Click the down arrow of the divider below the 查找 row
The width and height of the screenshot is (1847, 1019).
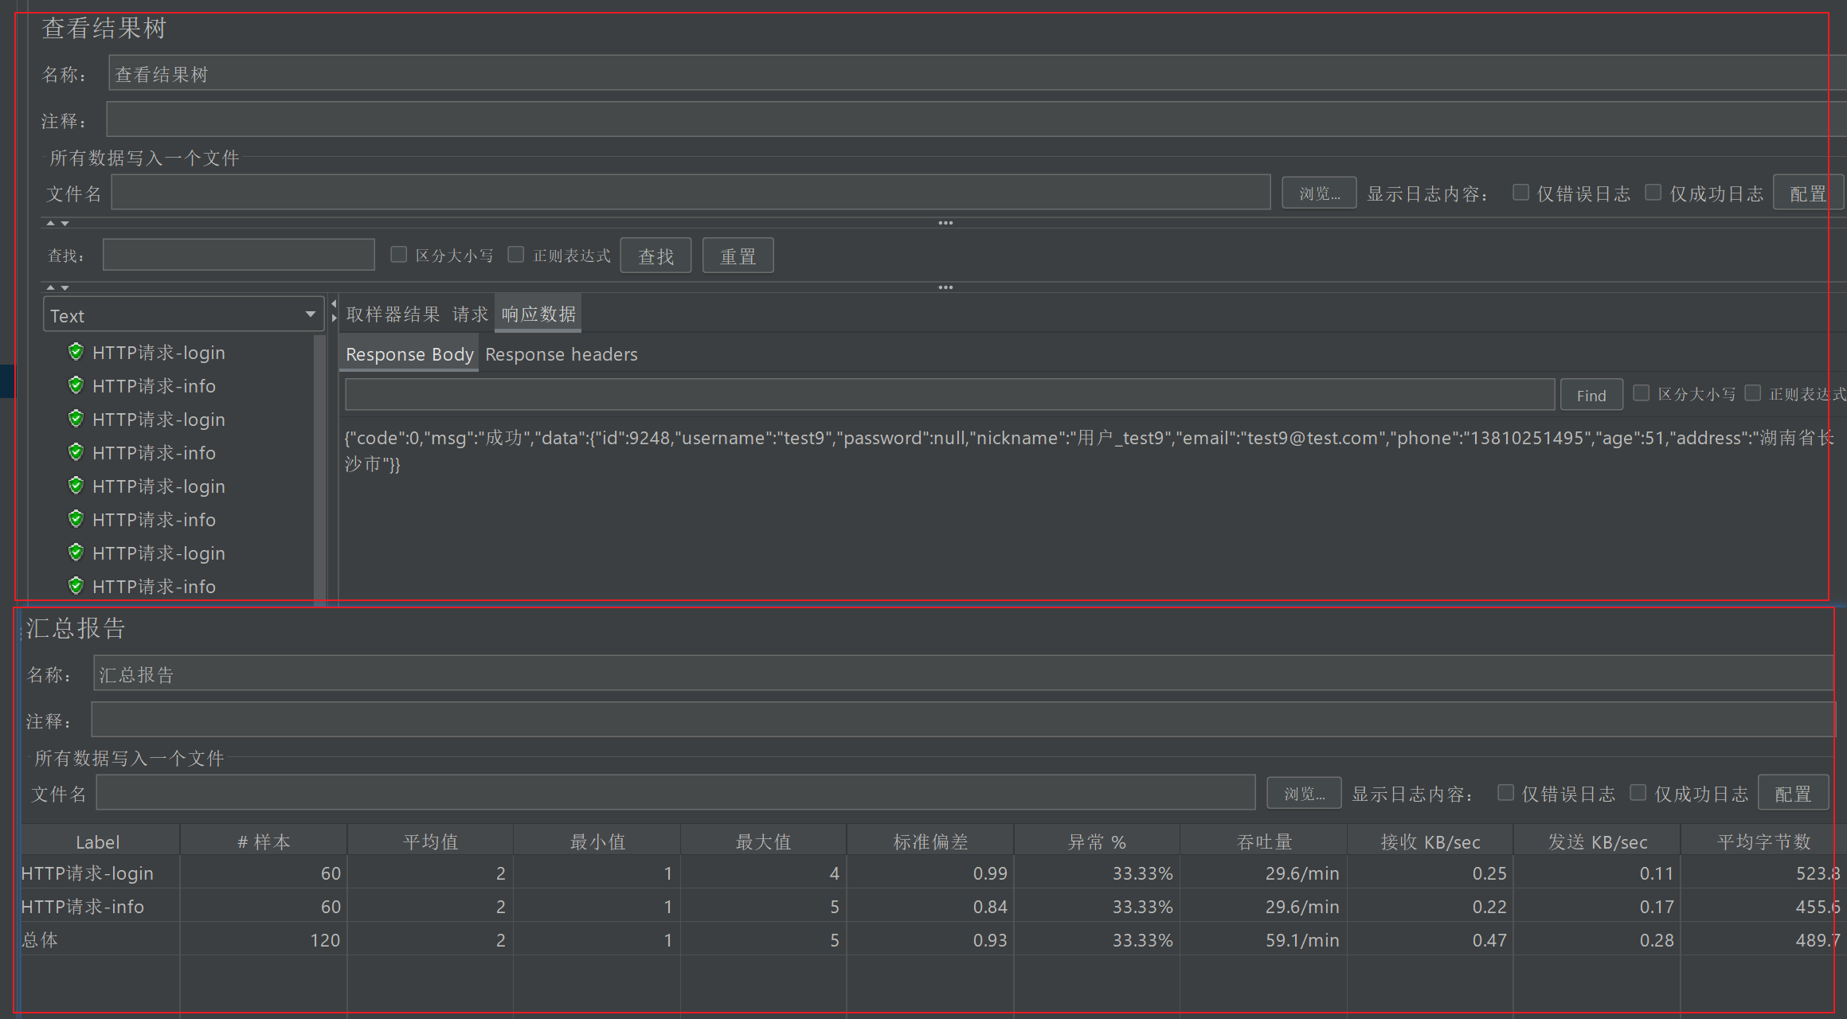65,287
